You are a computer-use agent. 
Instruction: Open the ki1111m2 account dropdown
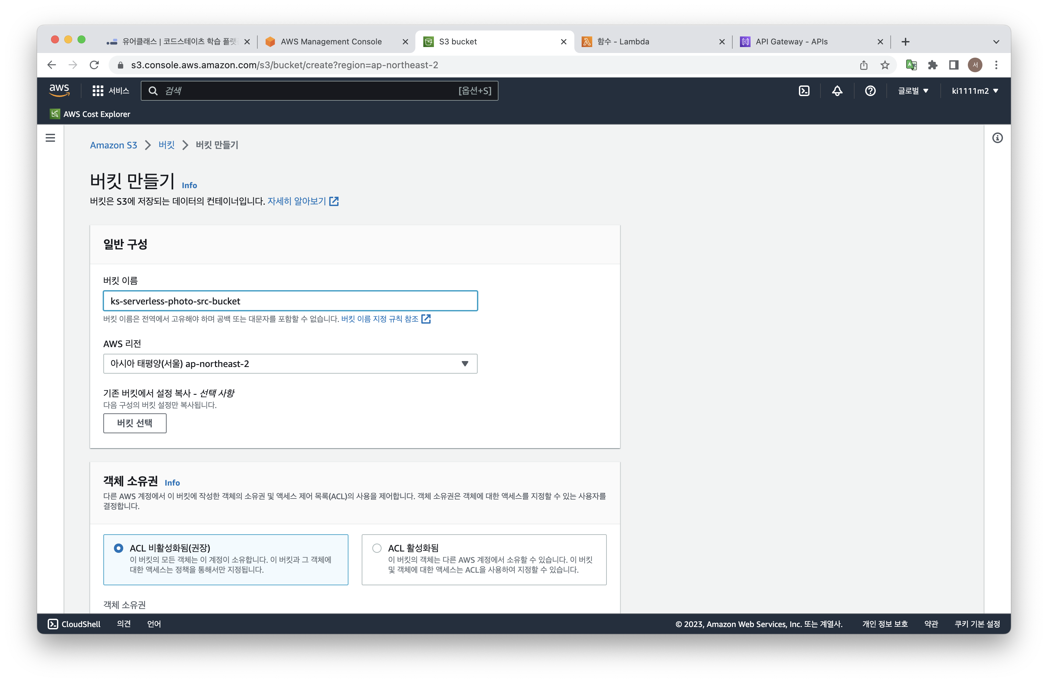click(975, 91)
